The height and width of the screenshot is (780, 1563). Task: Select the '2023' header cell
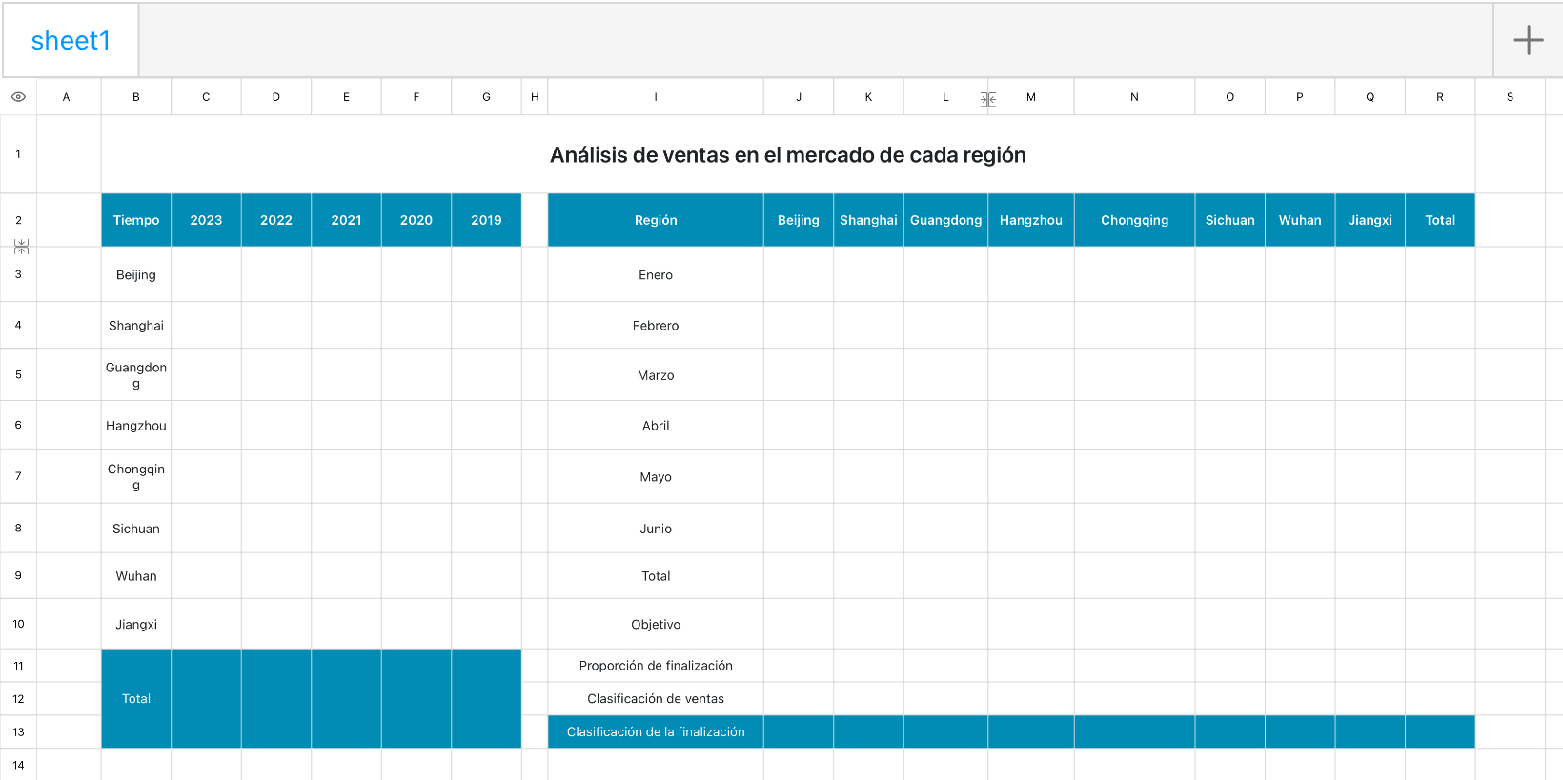tap(206, 220)
